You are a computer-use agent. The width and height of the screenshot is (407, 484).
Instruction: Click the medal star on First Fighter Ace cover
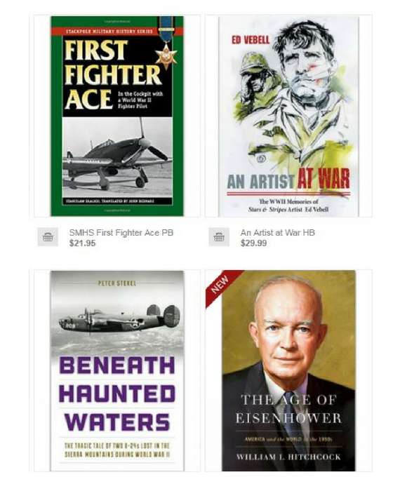[167, 55]
